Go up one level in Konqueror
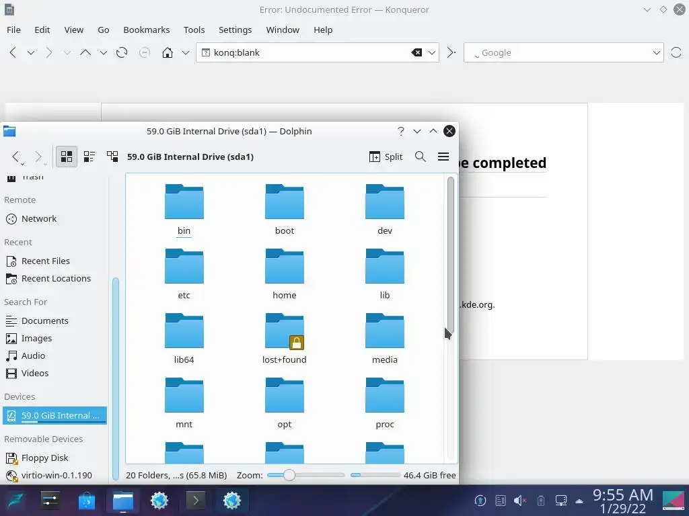This screenshot has height=516, width=689. pos(85,52)
